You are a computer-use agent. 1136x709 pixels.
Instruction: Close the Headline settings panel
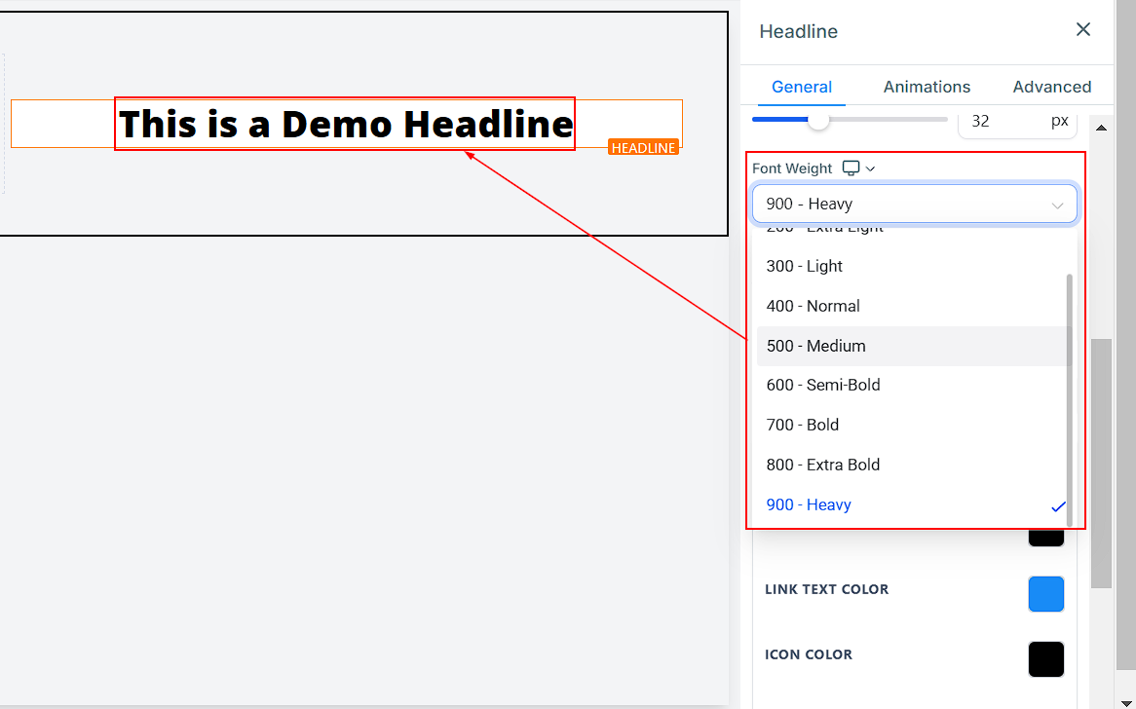pos(1083,29)
